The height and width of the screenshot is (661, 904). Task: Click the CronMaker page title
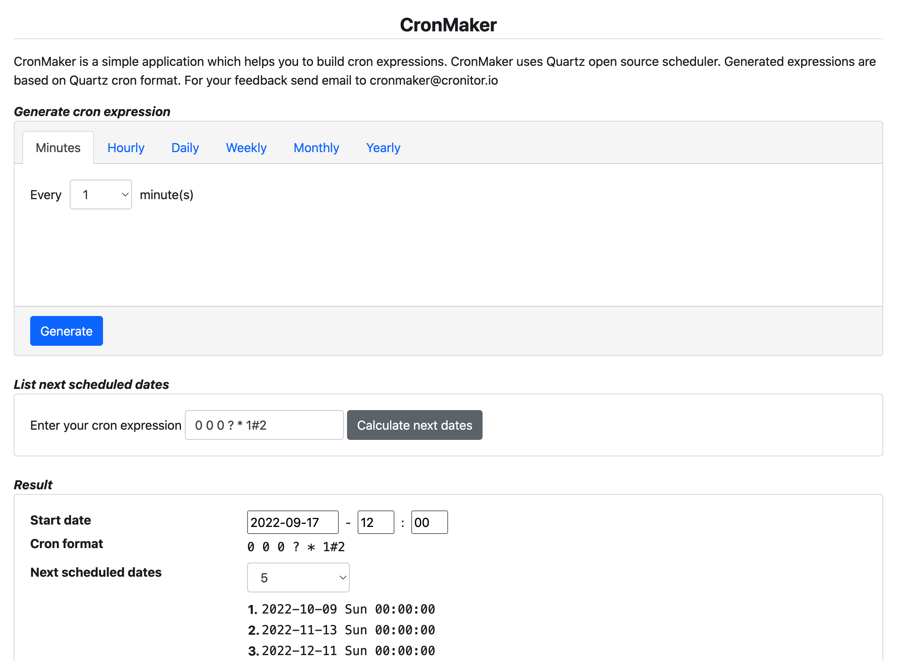pos(448,25)
